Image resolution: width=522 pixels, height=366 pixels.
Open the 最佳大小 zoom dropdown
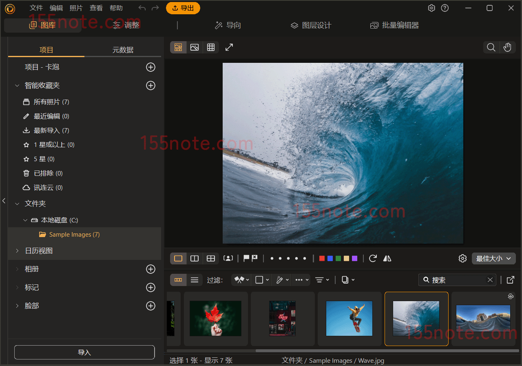[x=493, y=258]
